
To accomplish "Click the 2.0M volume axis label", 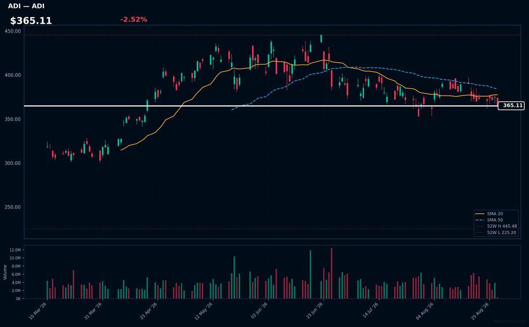I will (16, 291).
